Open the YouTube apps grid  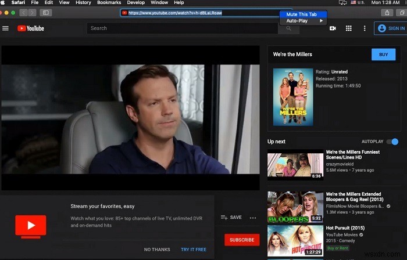point(349,28)
